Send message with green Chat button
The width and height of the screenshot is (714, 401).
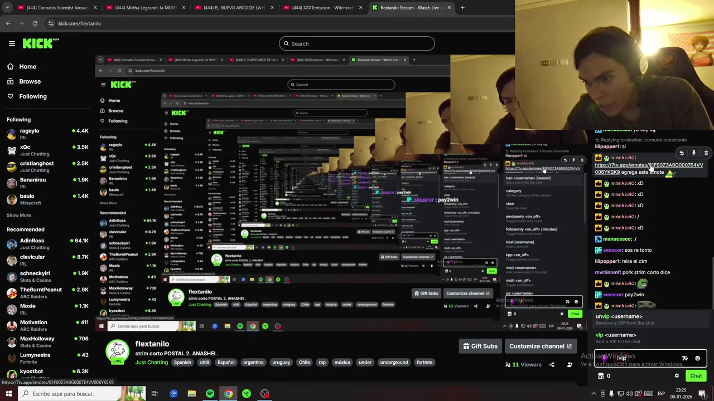[x=696, y=376]
